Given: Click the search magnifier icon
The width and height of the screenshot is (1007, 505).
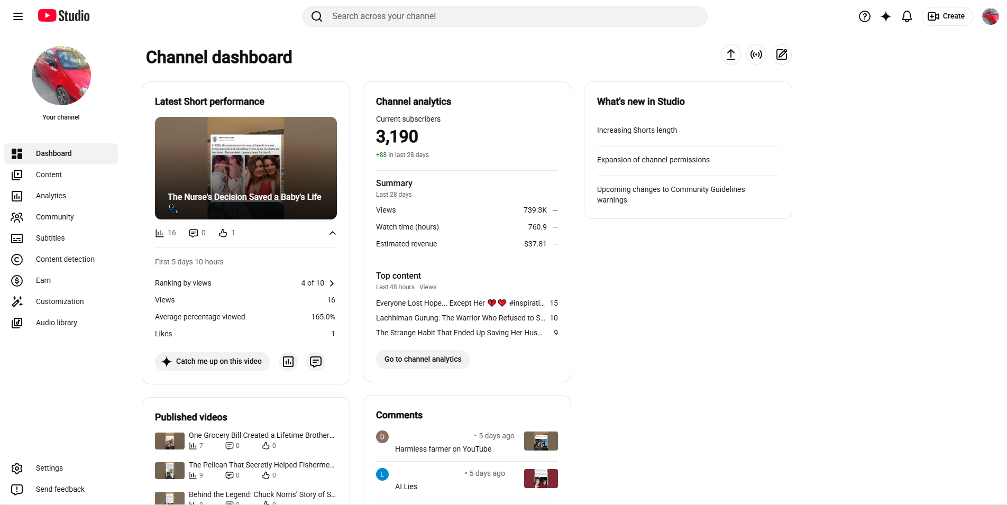Looking at the screenshot, I should pos(317,16).
